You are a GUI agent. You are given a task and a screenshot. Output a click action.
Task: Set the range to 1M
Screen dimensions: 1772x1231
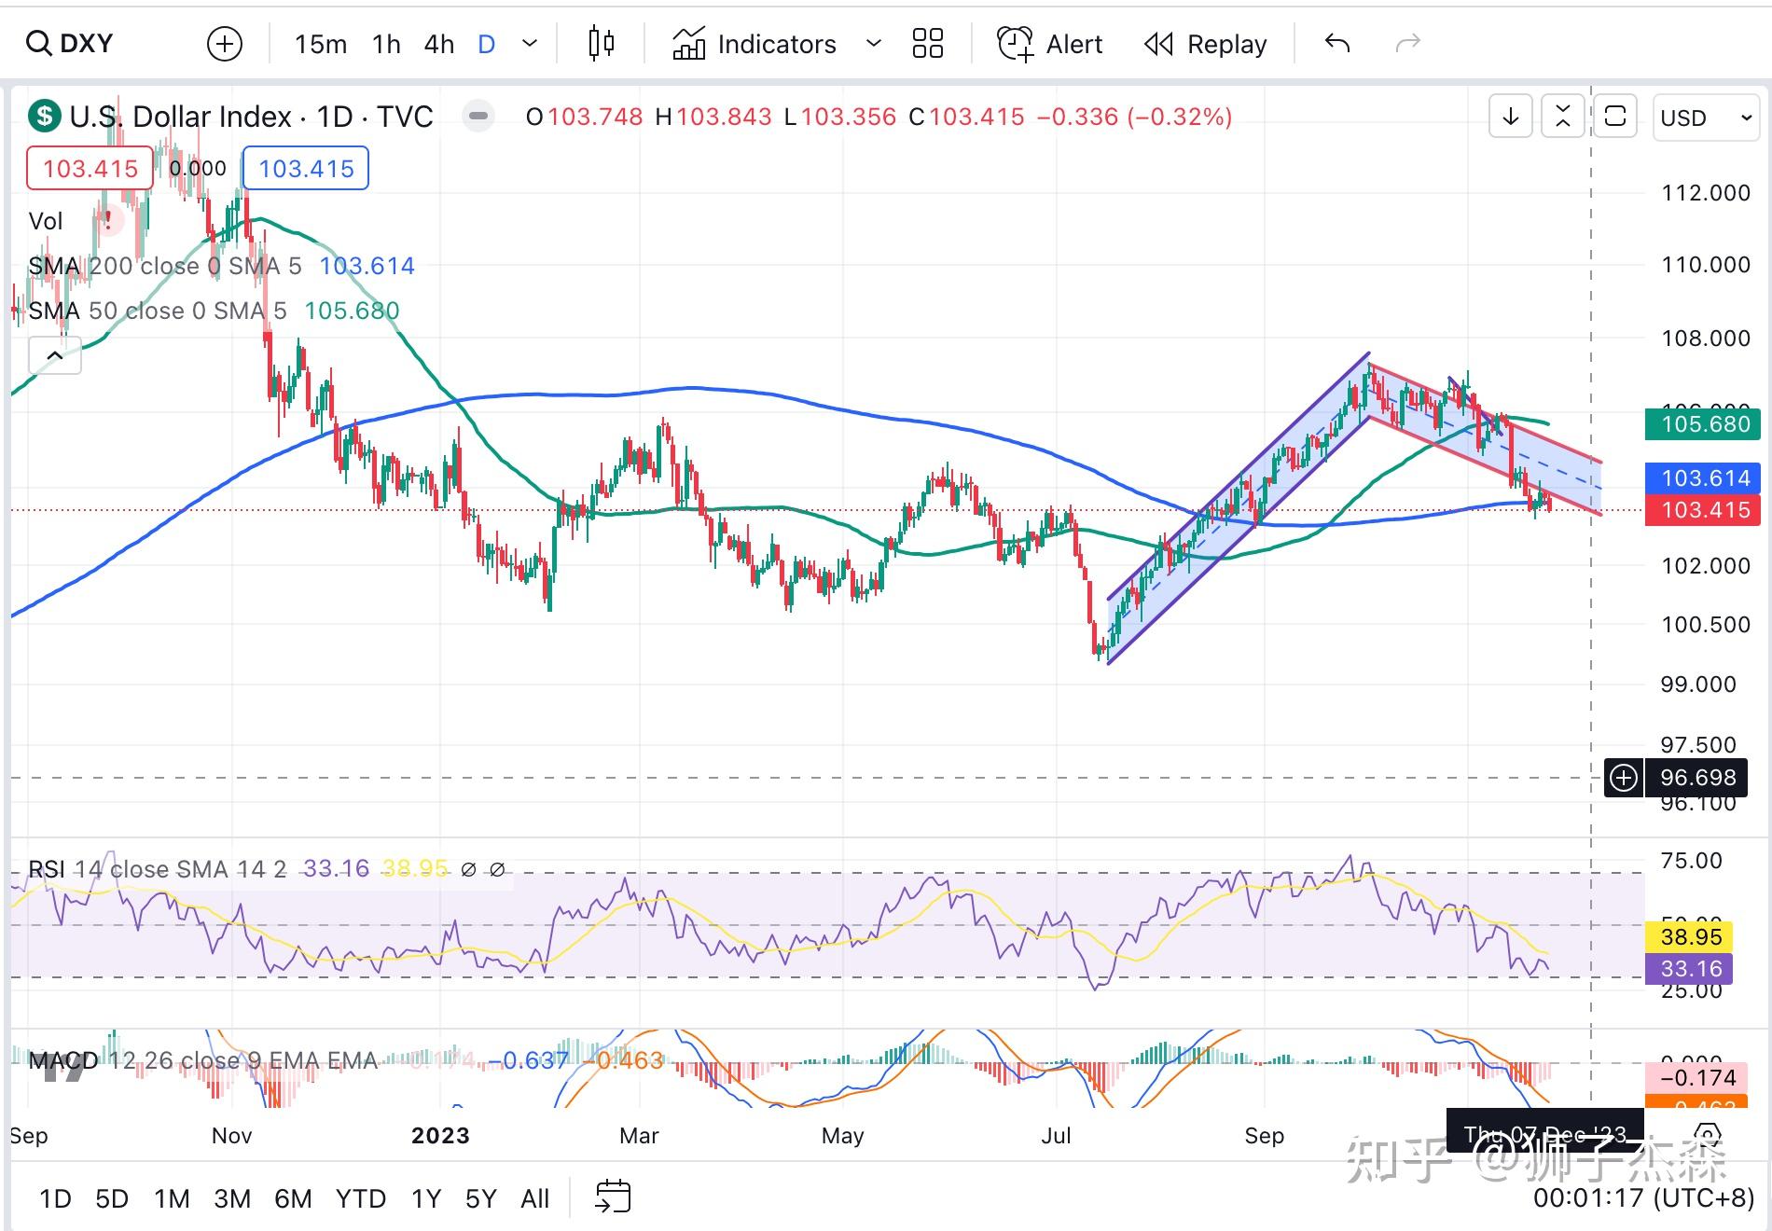(172, 1198)
